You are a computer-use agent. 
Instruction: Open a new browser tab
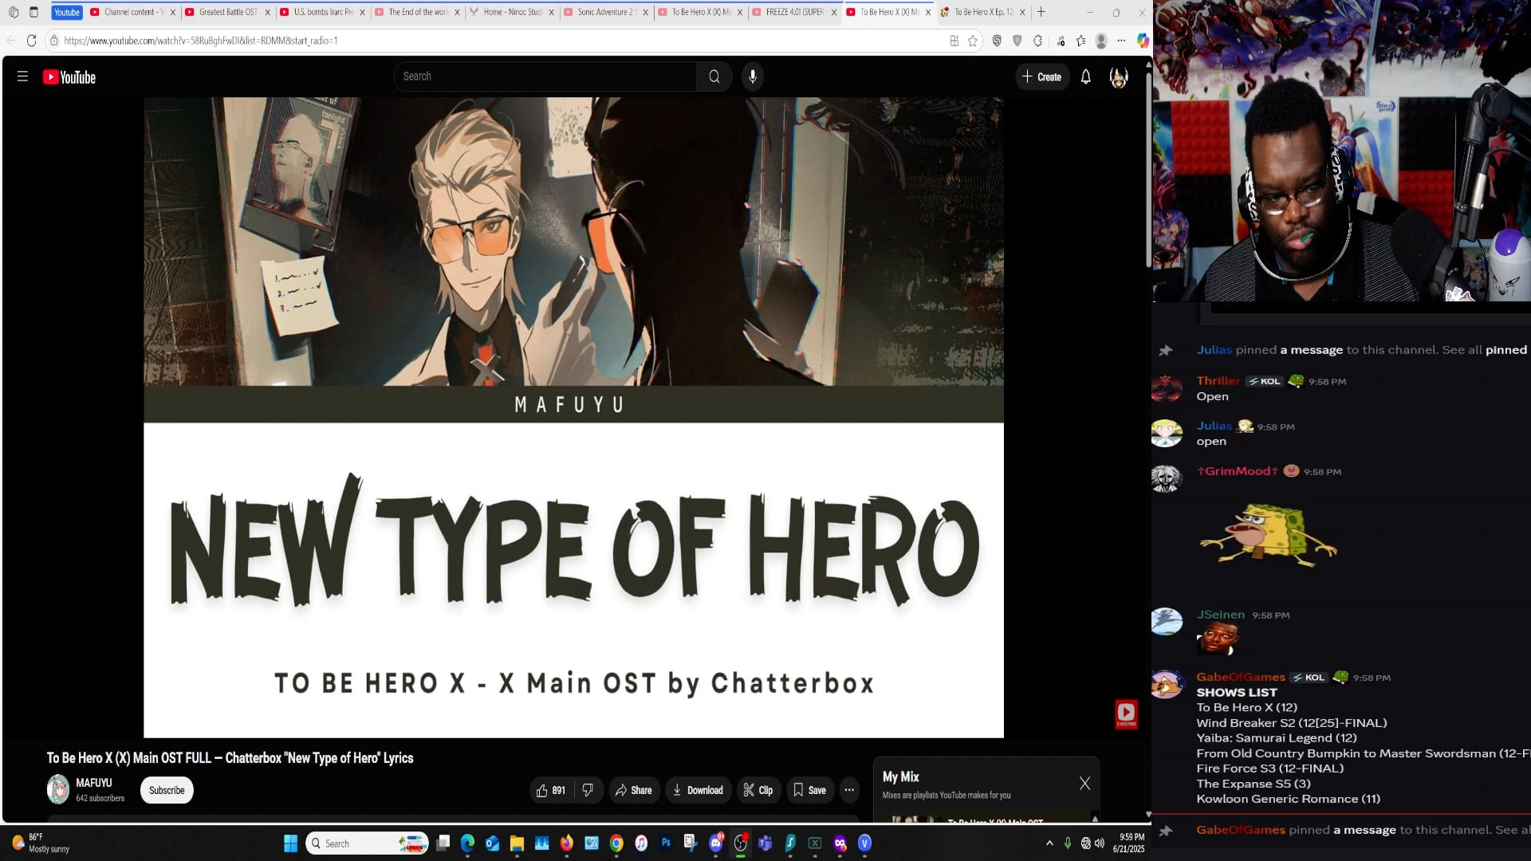click(x=1041, y=12)
